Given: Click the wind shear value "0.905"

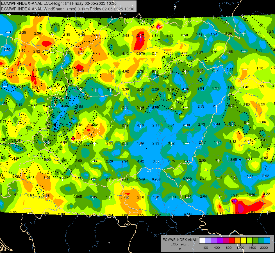Looking at the screenshot, I should [78, 197].
